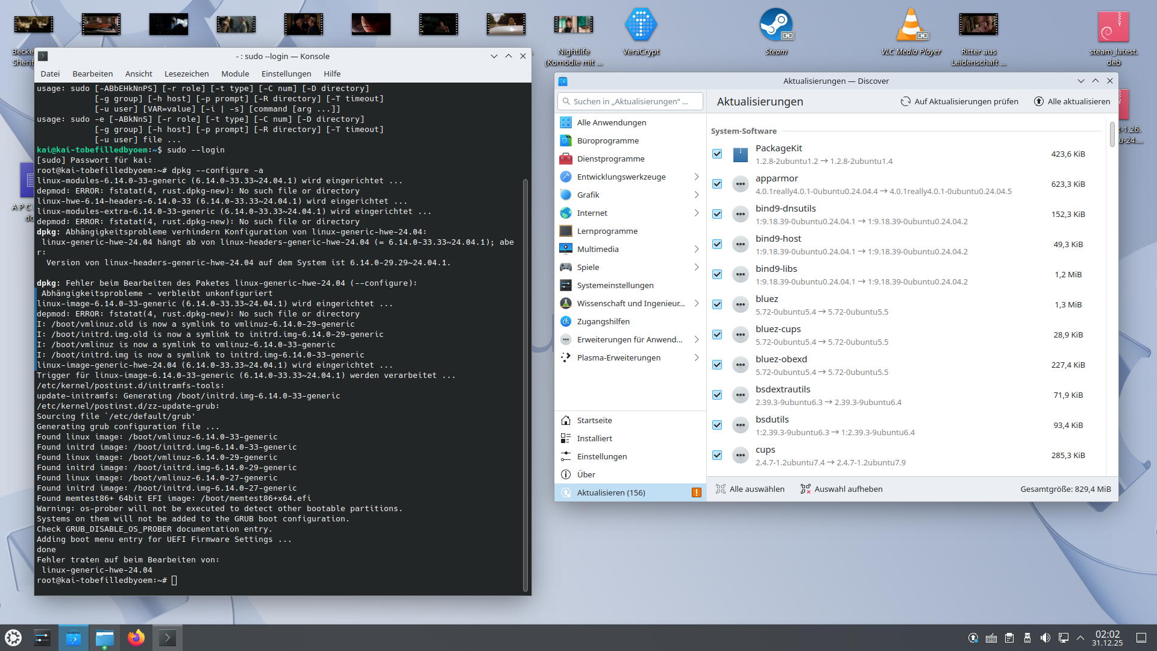The image size is (1157, 651).
Task: Click Auf Aktualisierungen prüfen button
Action: 959,101
